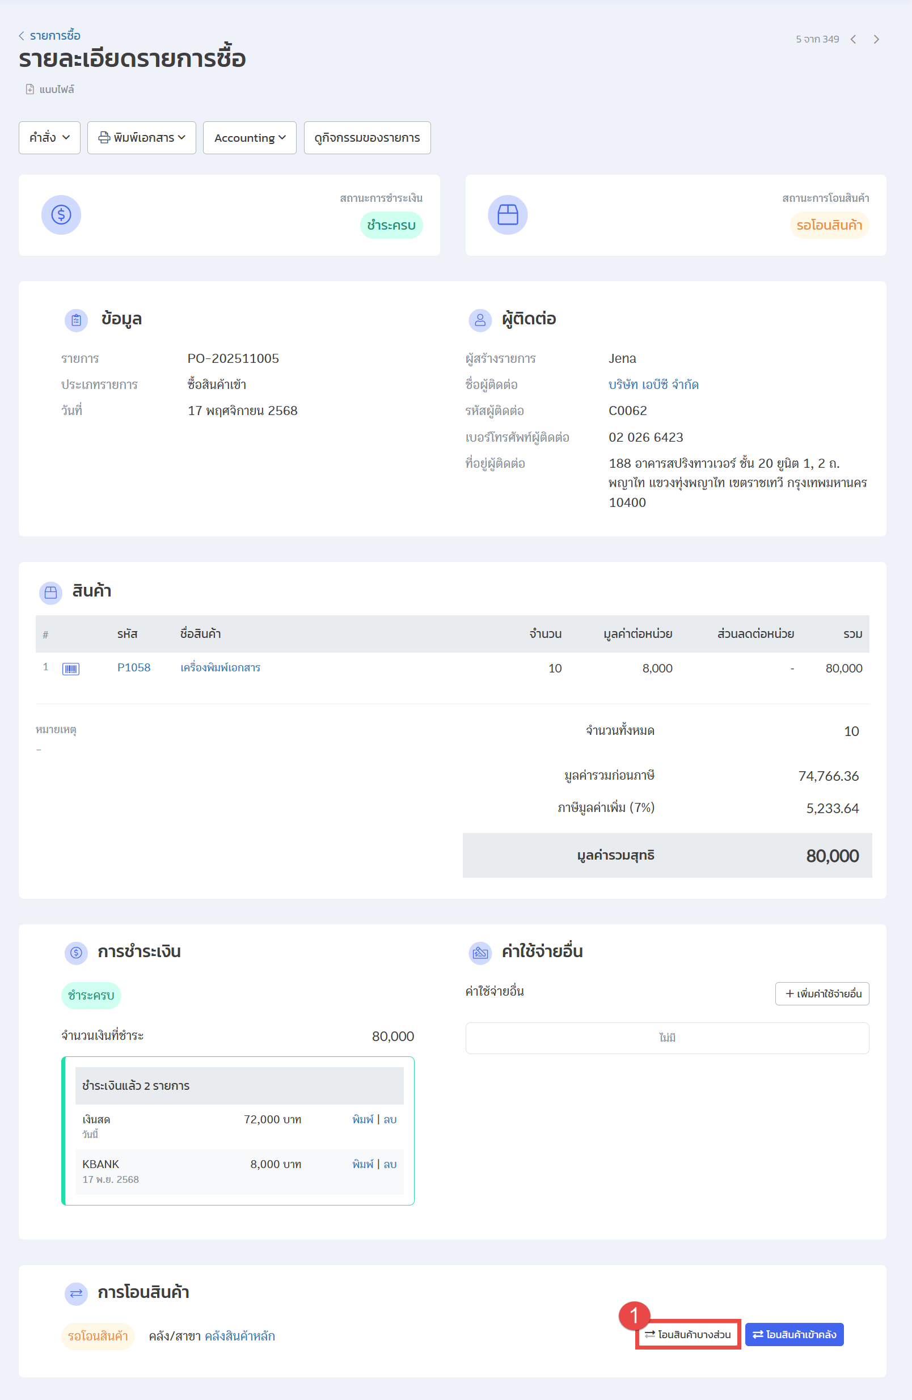Click the barcode icon beside product P1058
The width and height of the screenshot is (912, 1400).
point(70,668)
